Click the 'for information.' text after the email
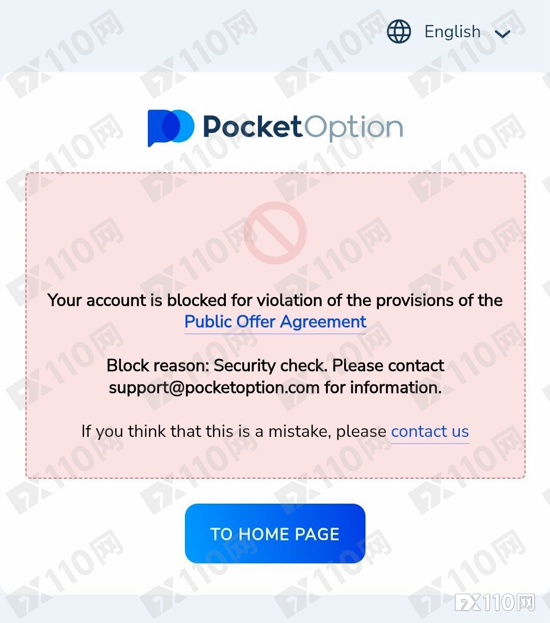This screenshot has width=550, height=623. (383, 387)
